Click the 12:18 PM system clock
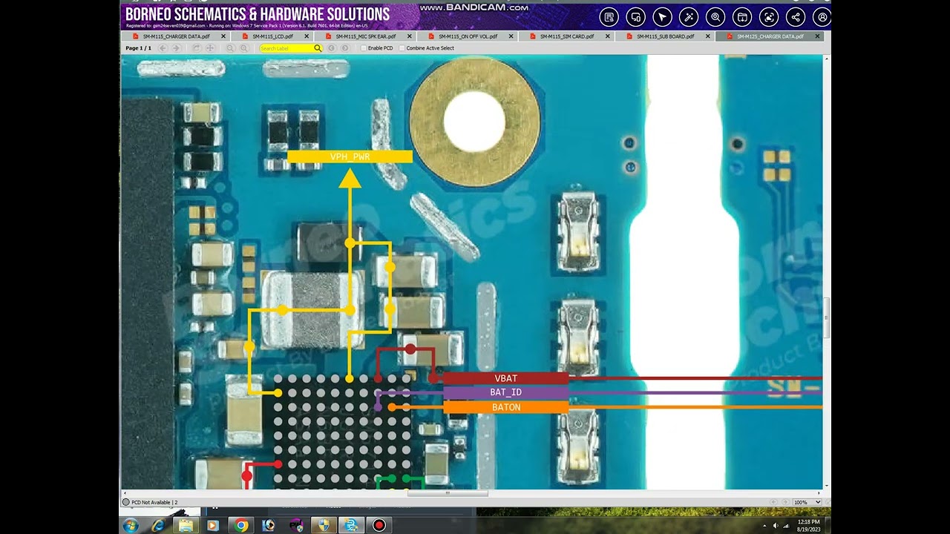This screenshot has width=950, height=534. point(810,522)
